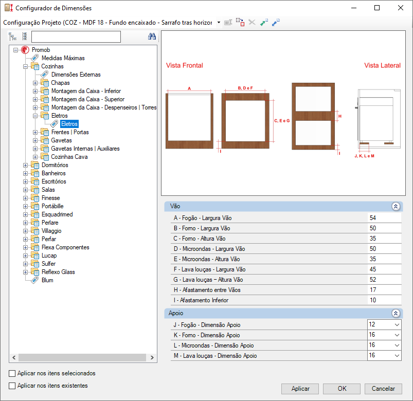The width and height of the screenshot is (413, 401).
Task: Click the binoculars search icon
Action: [x=152, y=37]
